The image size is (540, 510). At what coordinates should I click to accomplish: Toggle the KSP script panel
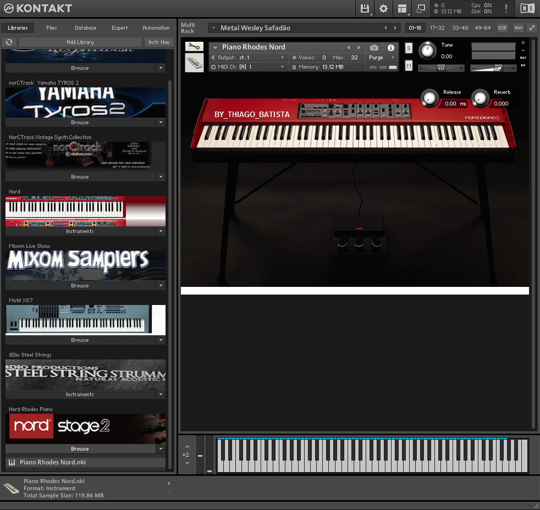pos(503,28)
